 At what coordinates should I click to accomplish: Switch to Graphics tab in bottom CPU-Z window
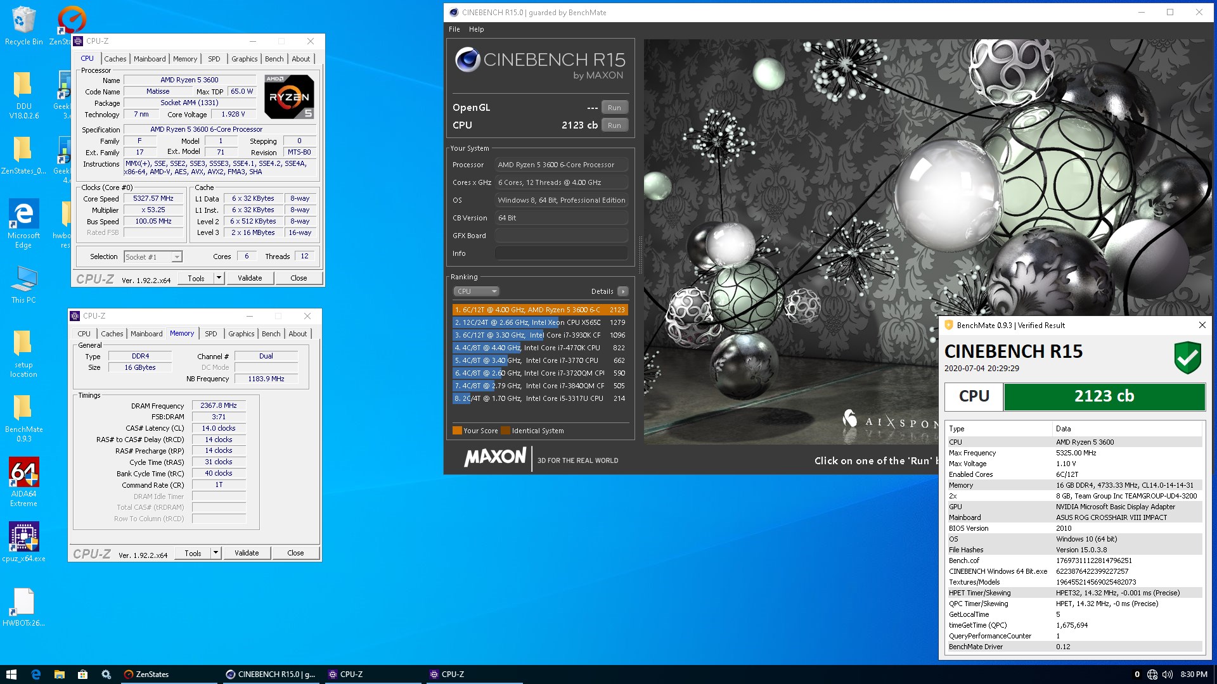(241, 334)
